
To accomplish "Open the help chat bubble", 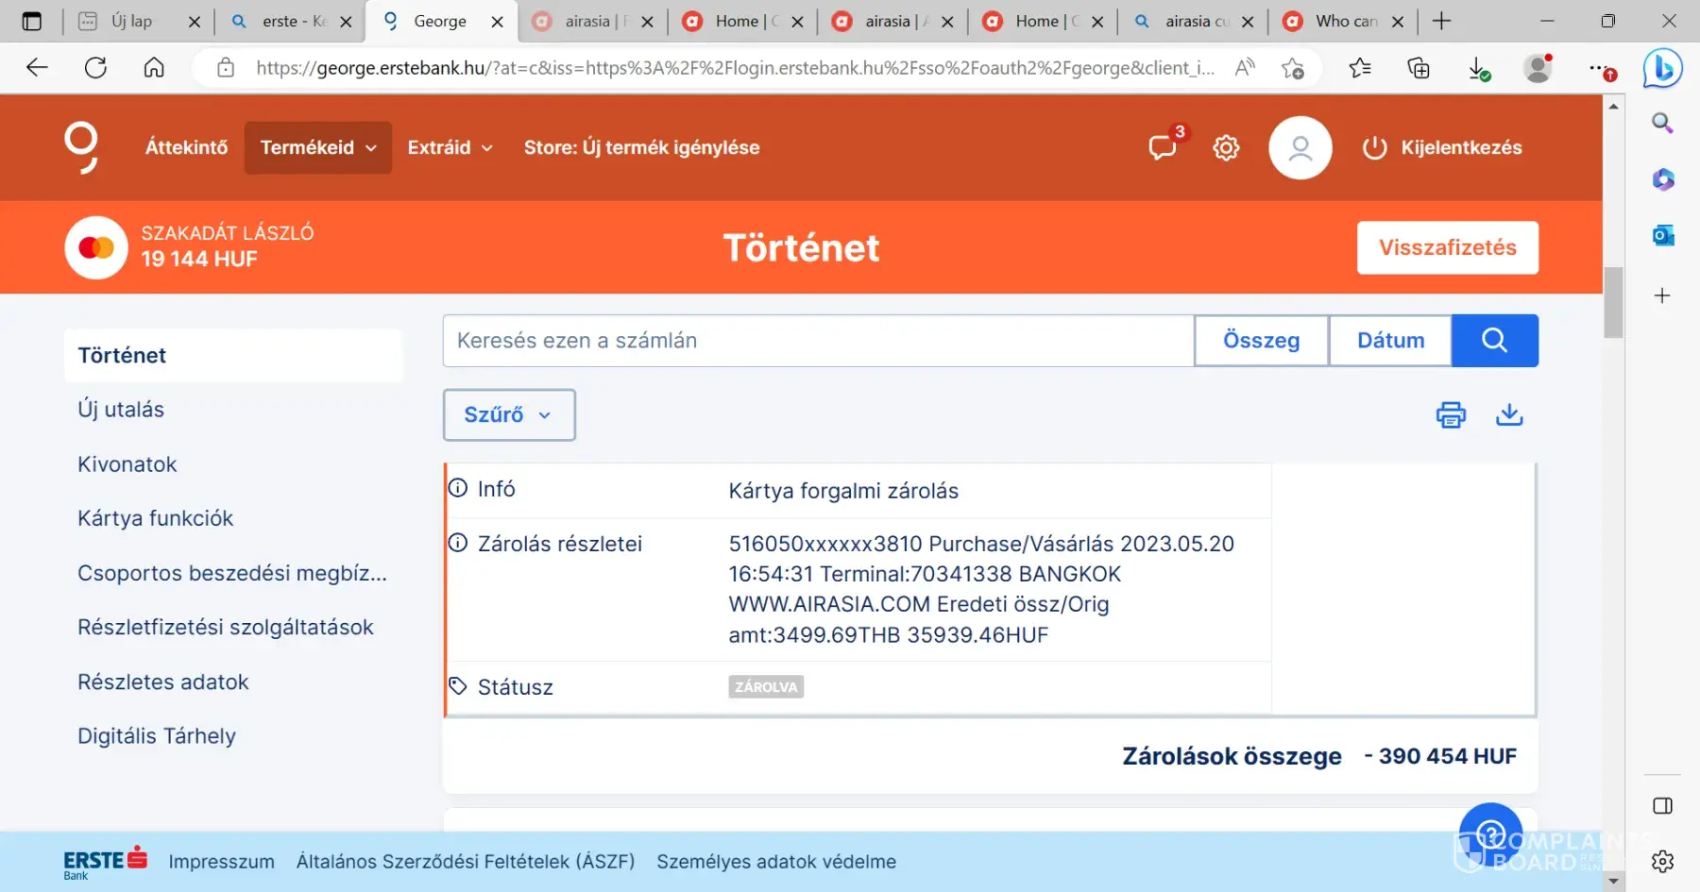I will [x=1490, y=833].
